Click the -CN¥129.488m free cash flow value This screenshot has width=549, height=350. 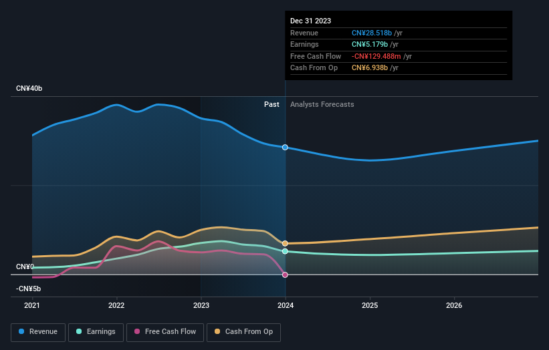point(376,56)
